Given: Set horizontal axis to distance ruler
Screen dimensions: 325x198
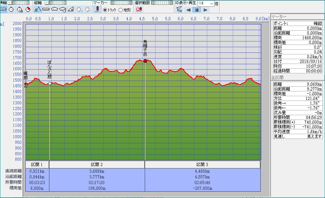Looking at the screenshot, I should [3, 9].
